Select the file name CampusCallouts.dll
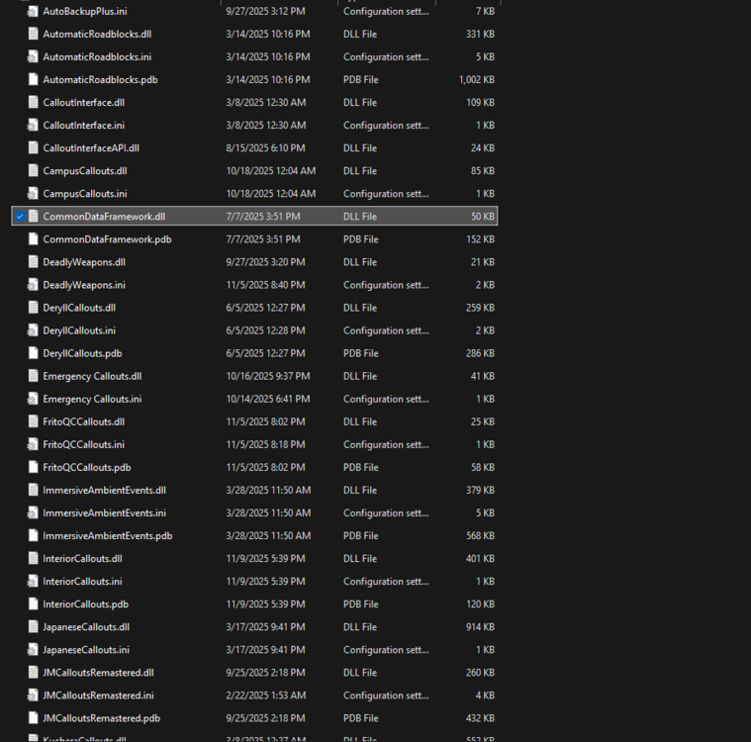 point(85,171)
